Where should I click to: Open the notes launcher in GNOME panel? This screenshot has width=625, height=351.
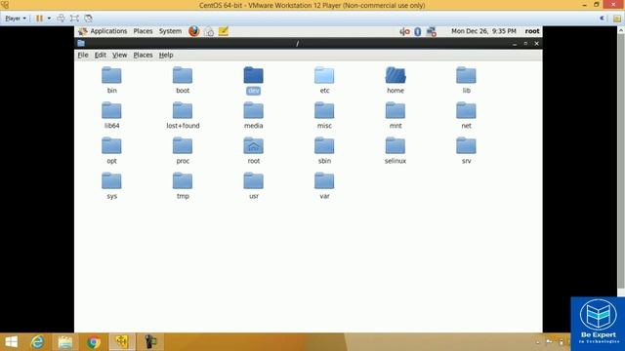(x=224, y=31)
